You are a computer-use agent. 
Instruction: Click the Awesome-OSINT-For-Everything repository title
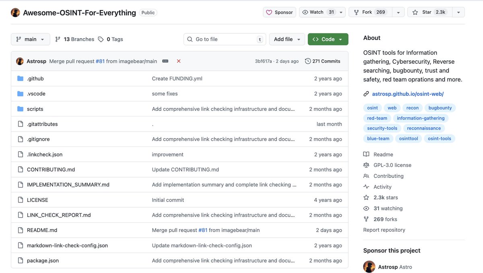(79, 13)
